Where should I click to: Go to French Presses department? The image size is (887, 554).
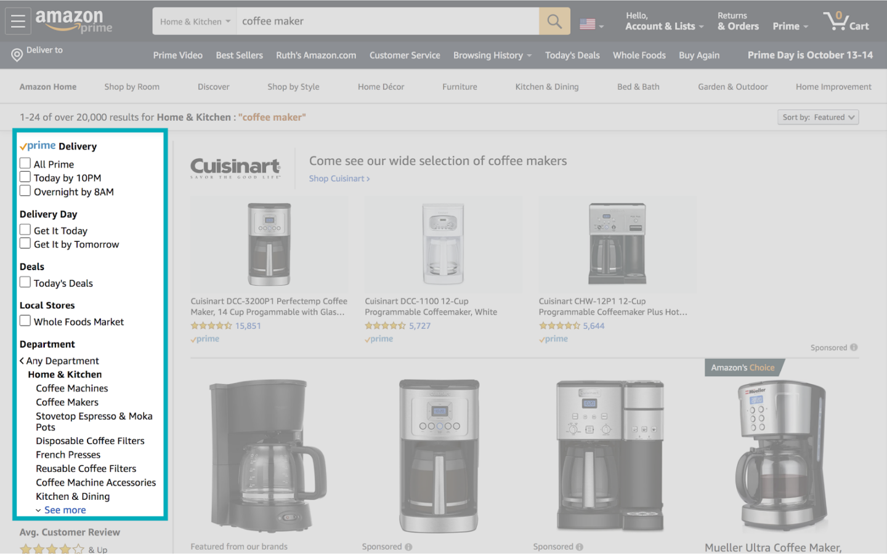pos(68,455)
